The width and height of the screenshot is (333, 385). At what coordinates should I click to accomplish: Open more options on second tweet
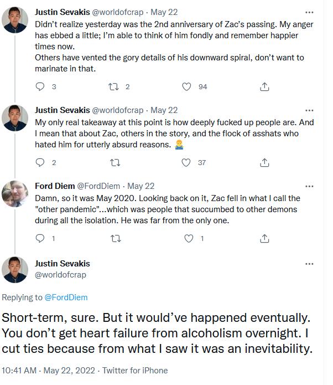[x=309, y=110]
